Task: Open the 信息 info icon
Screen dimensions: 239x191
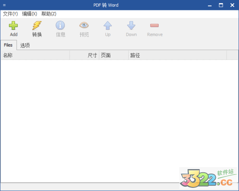Action: coord(61,25)
